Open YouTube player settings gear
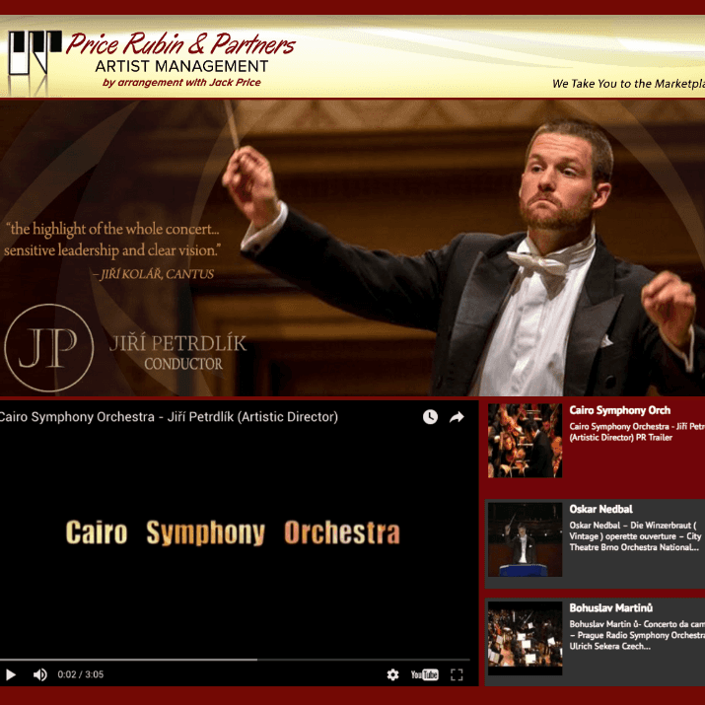The height and width of the screenshot is (705, 705). (x=392, y=674)
